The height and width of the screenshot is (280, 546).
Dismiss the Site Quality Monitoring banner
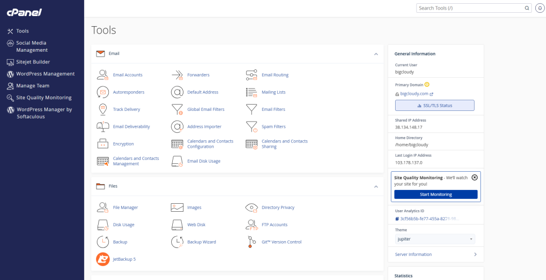tap(475, 177)
